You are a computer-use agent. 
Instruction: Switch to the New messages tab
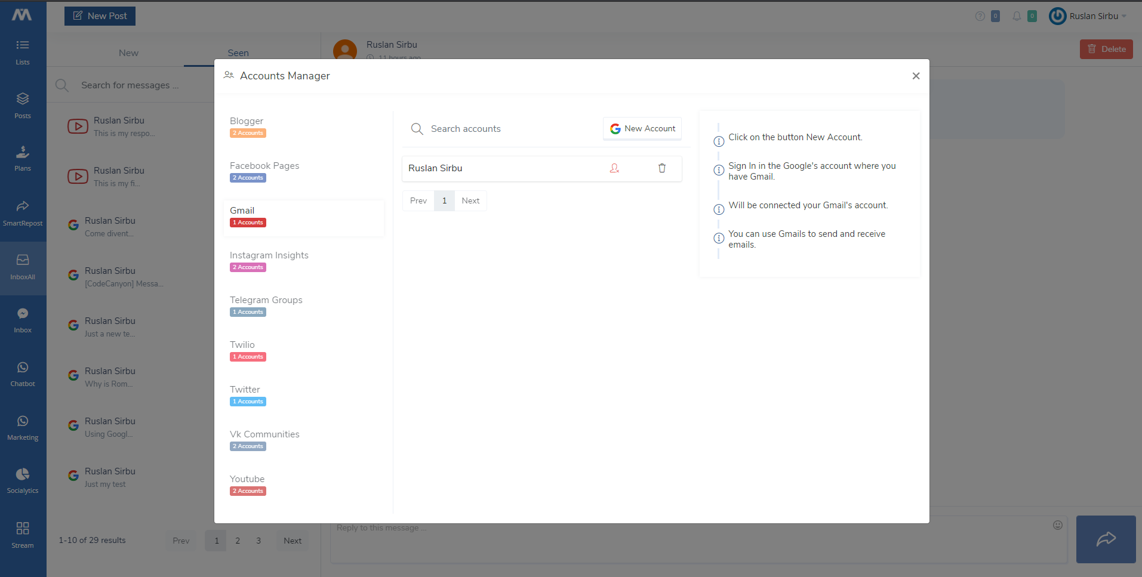[128, 53]
